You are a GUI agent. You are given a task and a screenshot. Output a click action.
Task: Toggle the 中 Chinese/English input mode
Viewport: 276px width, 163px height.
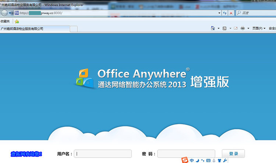click(192, 160)
